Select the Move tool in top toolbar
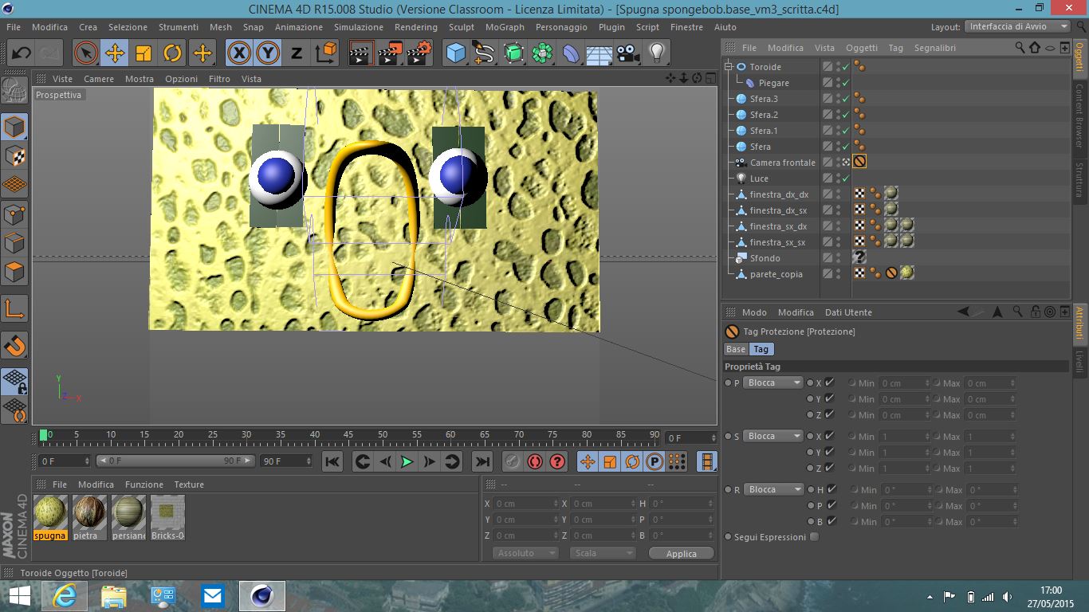The image size is (1089, 612). tap(115, 53)
